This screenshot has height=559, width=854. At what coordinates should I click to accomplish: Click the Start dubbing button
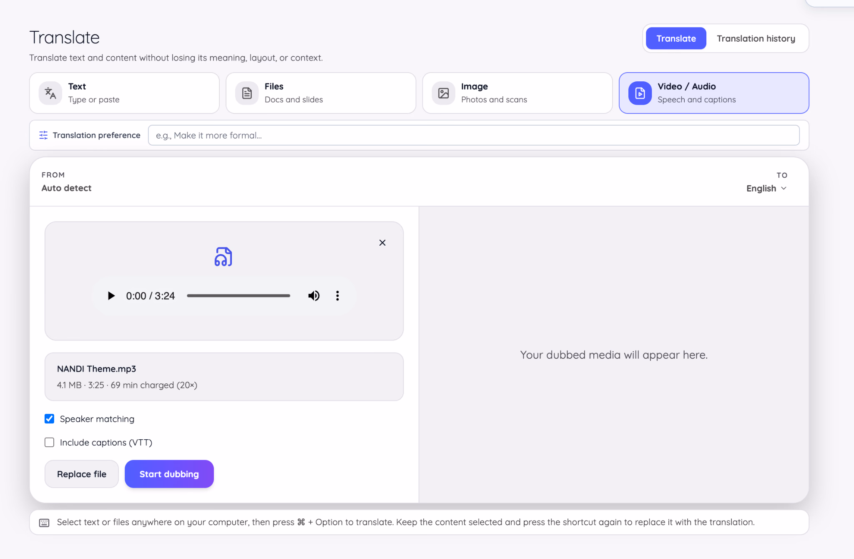click(x=169, y=474)
